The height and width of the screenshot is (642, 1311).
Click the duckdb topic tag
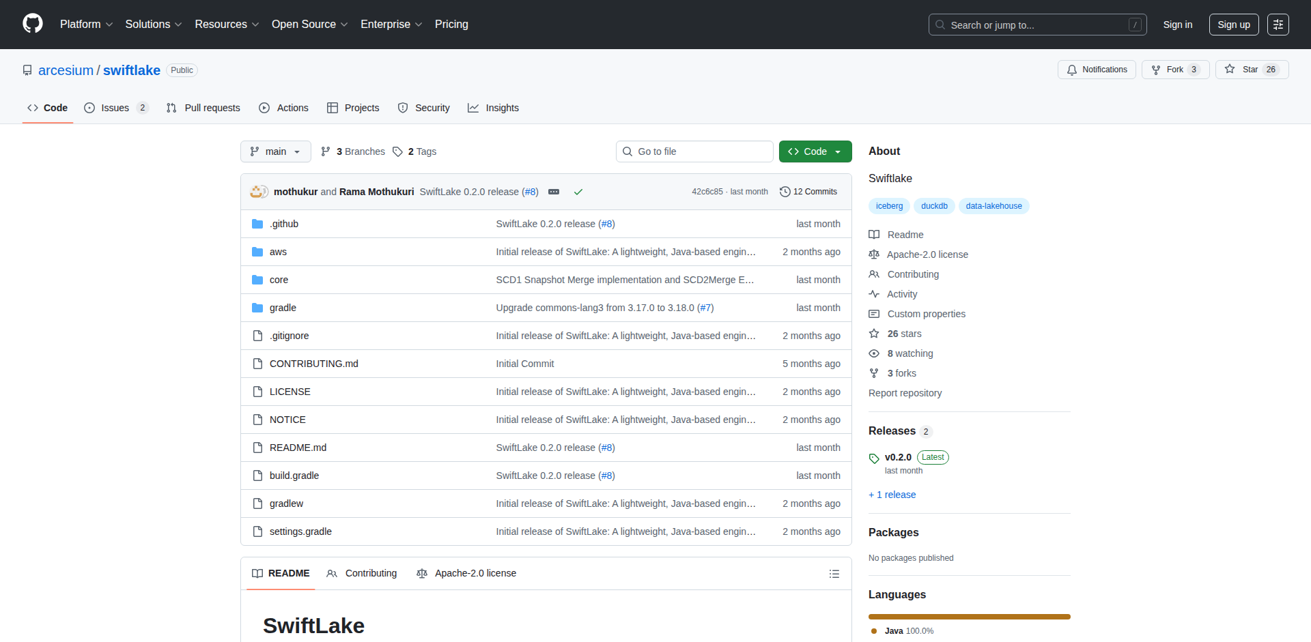(934, 206)
